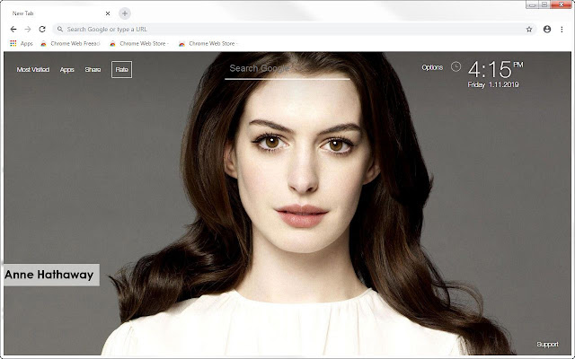
Task: Open the Most Visited menu
Action: tap(33, 70)
